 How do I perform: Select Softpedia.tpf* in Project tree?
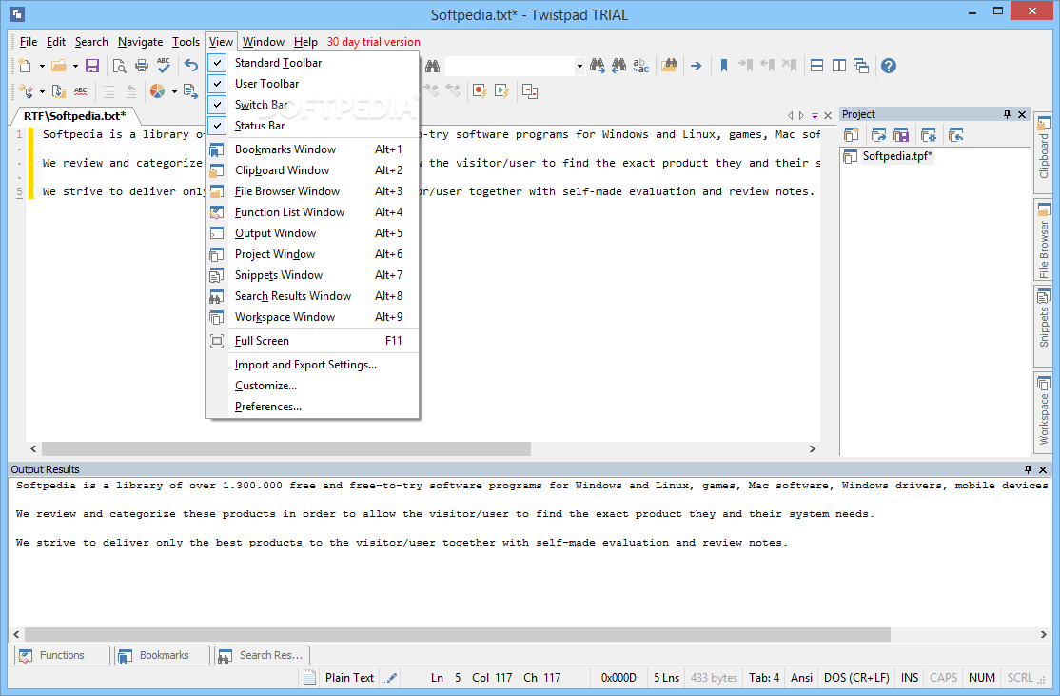click(897, 156)
